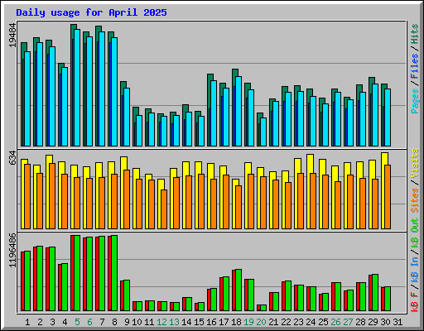Click the orange sites bar for day 9
The height and width of the screenshot is (331, 424).
pyautogui.click(x=127, y=199)
